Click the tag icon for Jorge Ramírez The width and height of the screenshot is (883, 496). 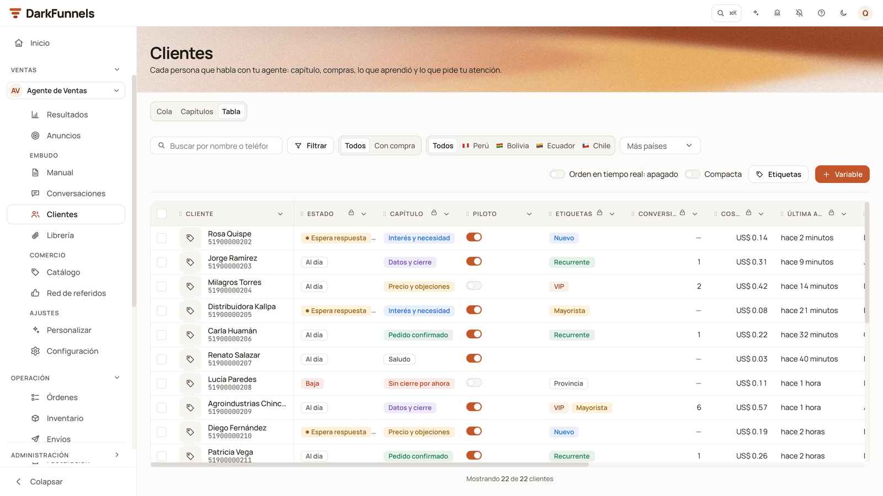[x=190, y=262]
